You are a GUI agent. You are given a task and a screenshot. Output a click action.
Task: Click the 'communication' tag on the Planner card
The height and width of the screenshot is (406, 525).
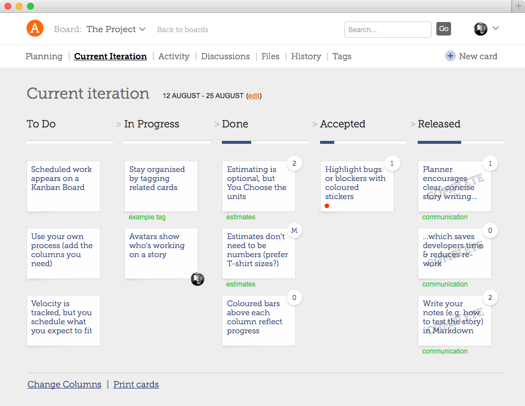pos(445,217)
